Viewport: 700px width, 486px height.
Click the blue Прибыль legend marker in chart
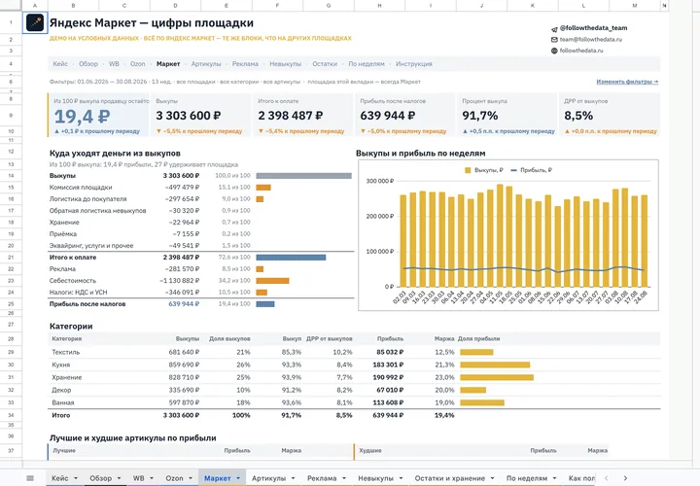[513, 170]
